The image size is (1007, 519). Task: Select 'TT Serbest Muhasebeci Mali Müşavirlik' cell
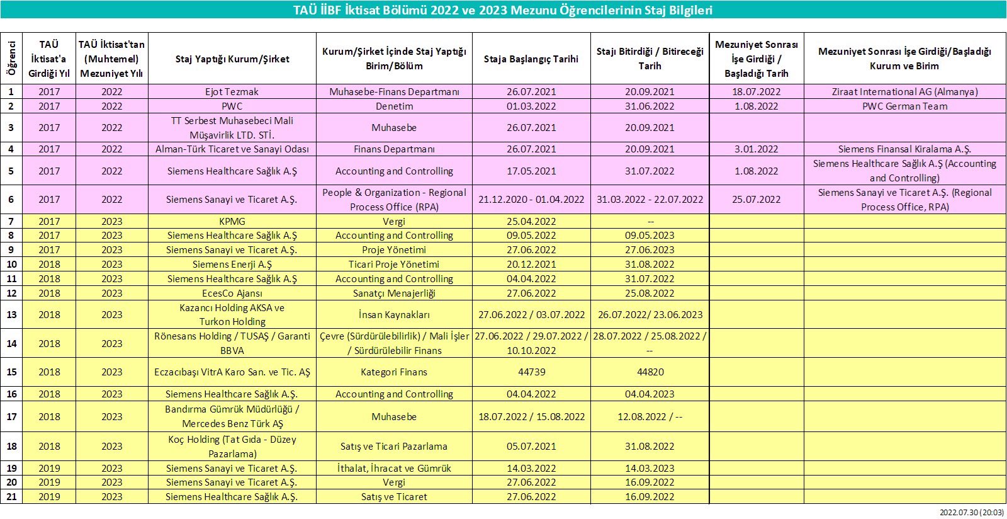point(232,128)
